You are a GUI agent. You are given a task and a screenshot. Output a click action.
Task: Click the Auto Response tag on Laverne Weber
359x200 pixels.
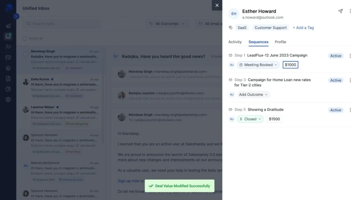pos(77,124)
